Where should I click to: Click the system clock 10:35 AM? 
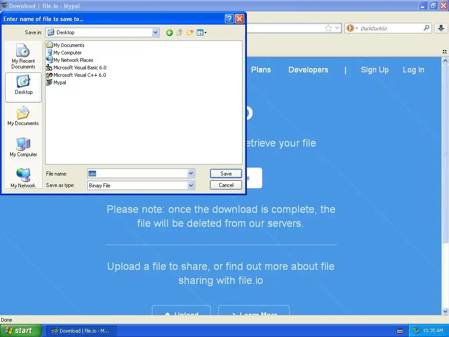[x=433, y=330]
